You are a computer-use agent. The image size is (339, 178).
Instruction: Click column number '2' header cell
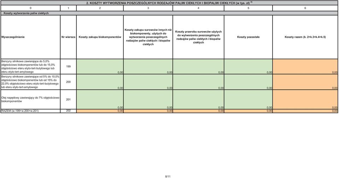[x=100, y=8]
